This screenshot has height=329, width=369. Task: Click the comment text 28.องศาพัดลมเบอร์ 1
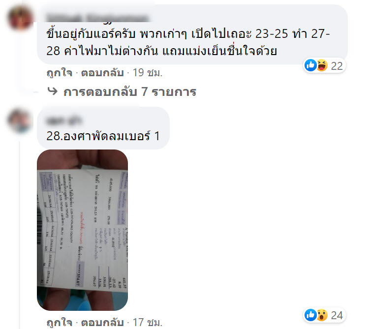point(103,136)
